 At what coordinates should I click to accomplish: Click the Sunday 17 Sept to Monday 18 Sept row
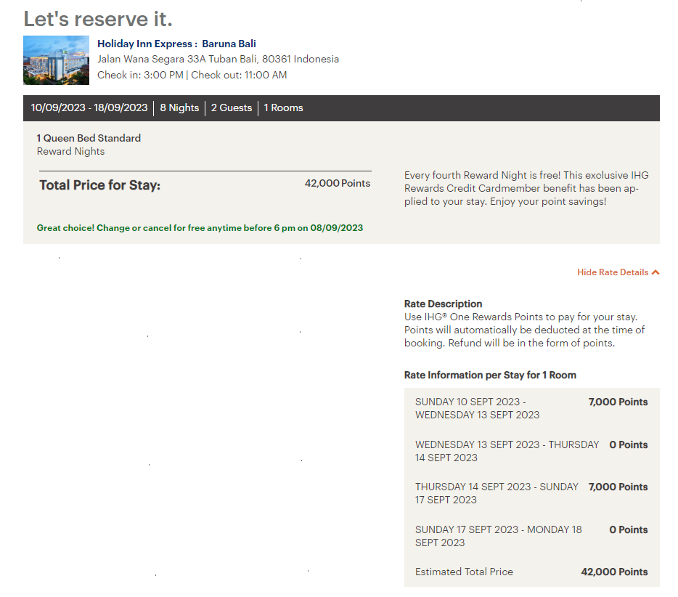tap(532, 536)
